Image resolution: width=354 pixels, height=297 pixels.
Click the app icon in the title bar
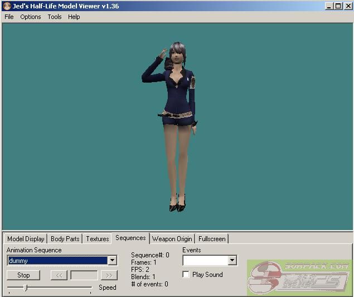pos(6,6)
